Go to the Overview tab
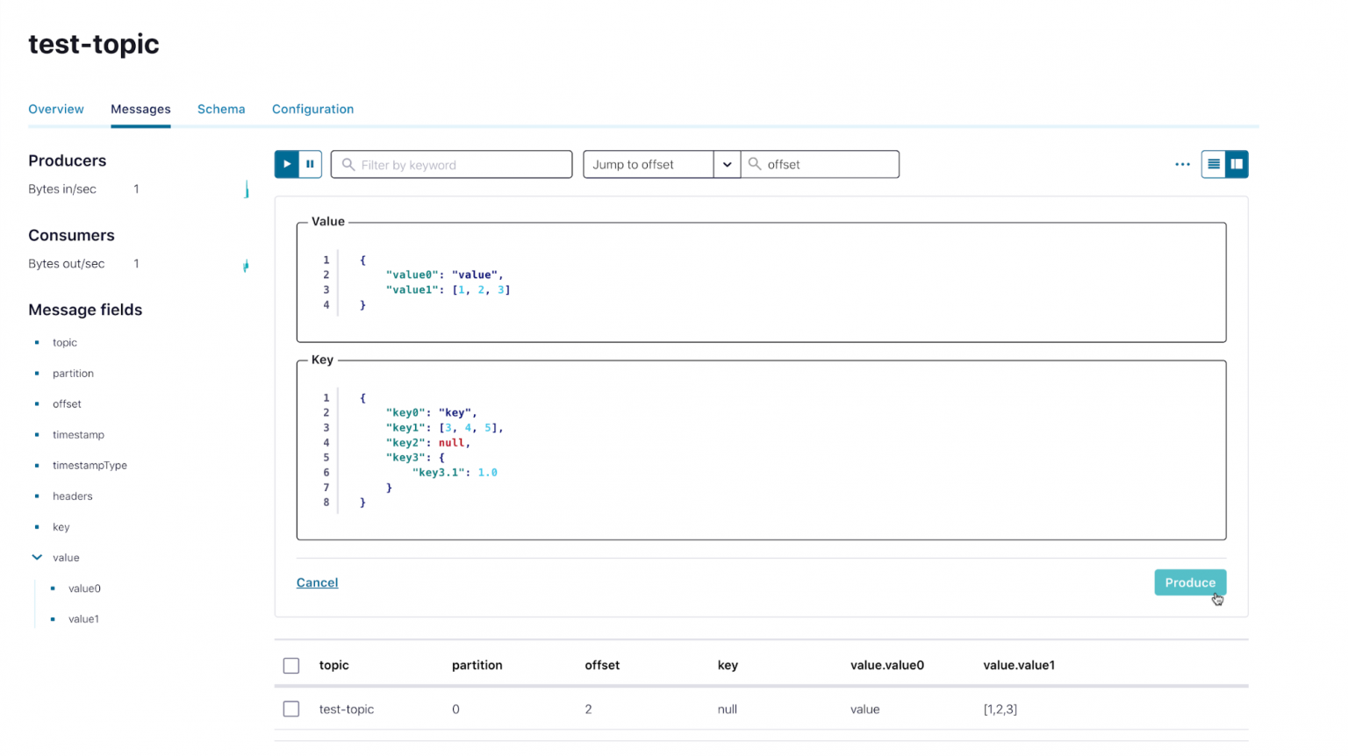 [55, 109]
